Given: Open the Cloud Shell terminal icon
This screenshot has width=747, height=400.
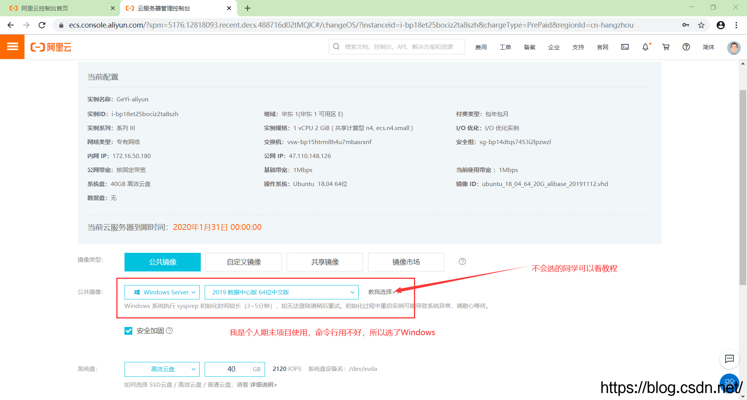Looking at the screenshot, I should point(625,47).
